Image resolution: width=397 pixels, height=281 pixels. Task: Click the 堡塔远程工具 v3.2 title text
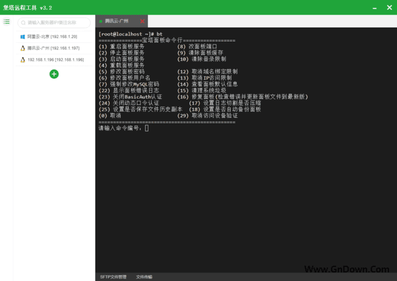(x=27, y=8)
